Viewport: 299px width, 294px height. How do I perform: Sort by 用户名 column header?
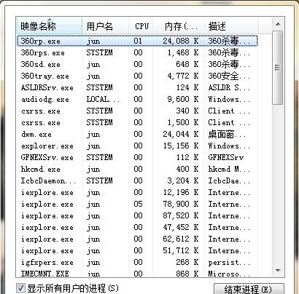[105, 26]
